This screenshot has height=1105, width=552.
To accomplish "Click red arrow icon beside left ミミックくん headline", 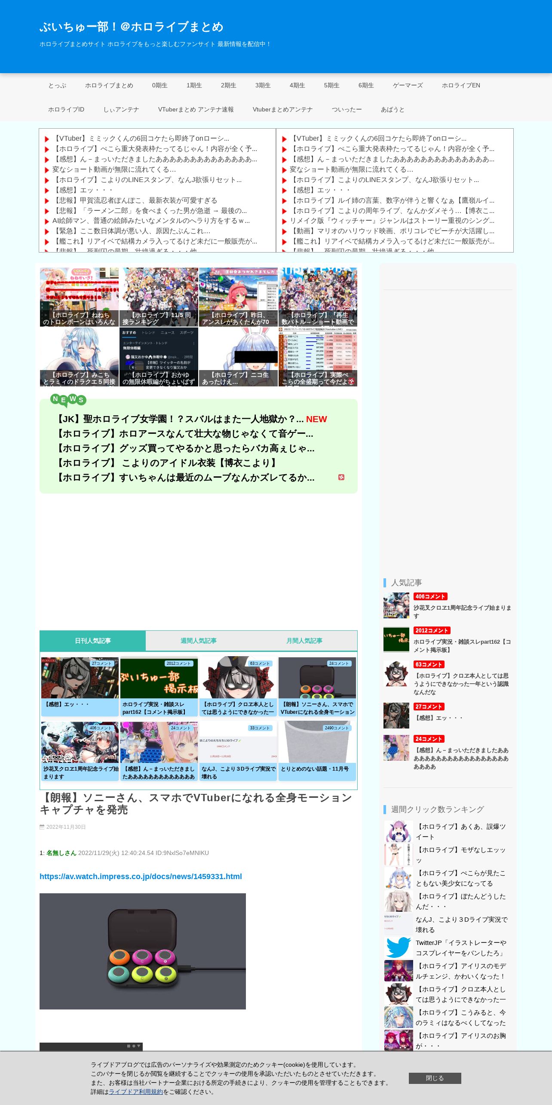I will 47,139.
